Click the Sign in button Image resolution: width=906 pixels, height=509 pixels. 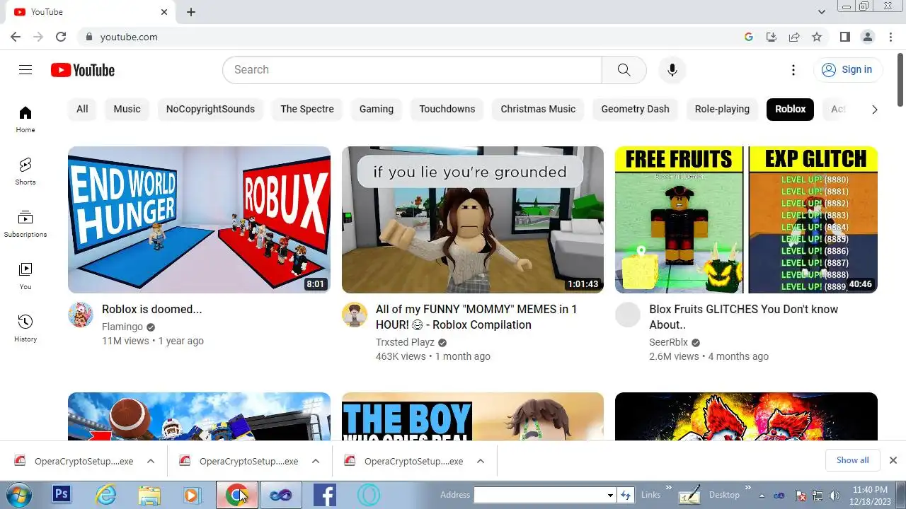pos(847,69)
